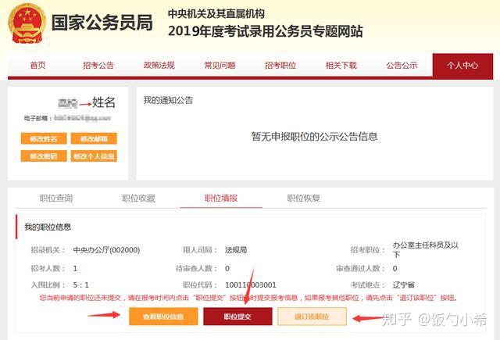Switch to the 职位查询 tab
Viewport: 500px width, 340px height.
pyautogui.click(x=56, y=198)
